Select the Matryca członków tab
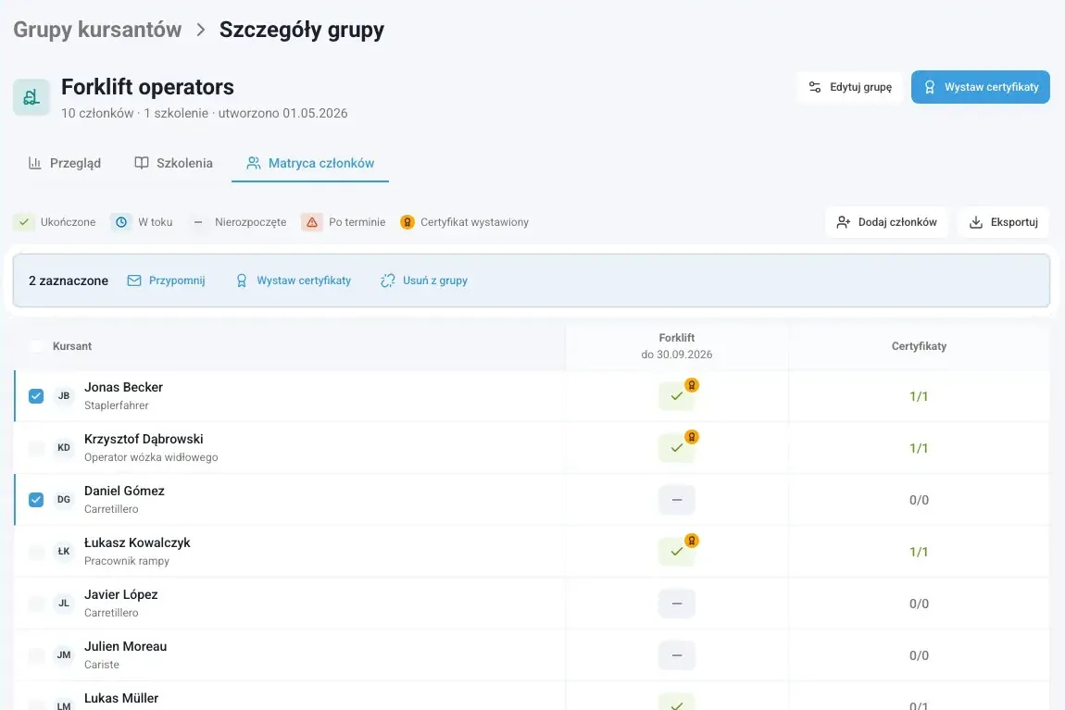Image resolution: width=1065 pixels, height=710 pixels. 310,163
